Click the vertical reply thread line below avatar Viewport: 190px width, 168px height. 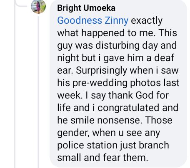coord(38,91)
